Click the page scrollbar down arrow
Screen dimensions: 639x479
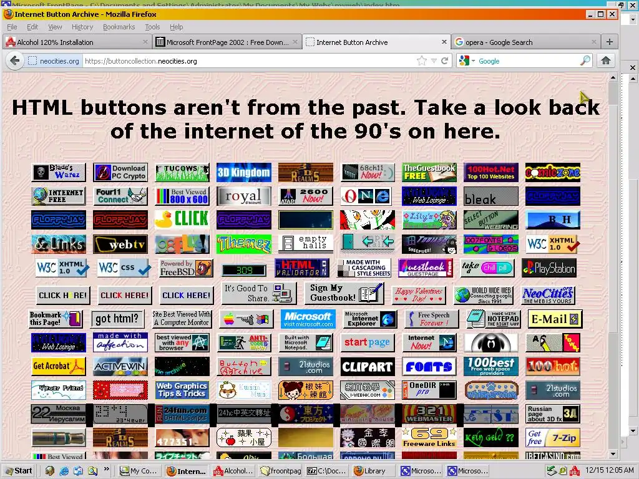613,454
